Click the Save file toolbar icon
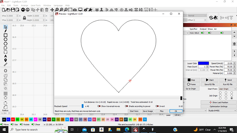 pyautogui.click(x=13, y=10)
